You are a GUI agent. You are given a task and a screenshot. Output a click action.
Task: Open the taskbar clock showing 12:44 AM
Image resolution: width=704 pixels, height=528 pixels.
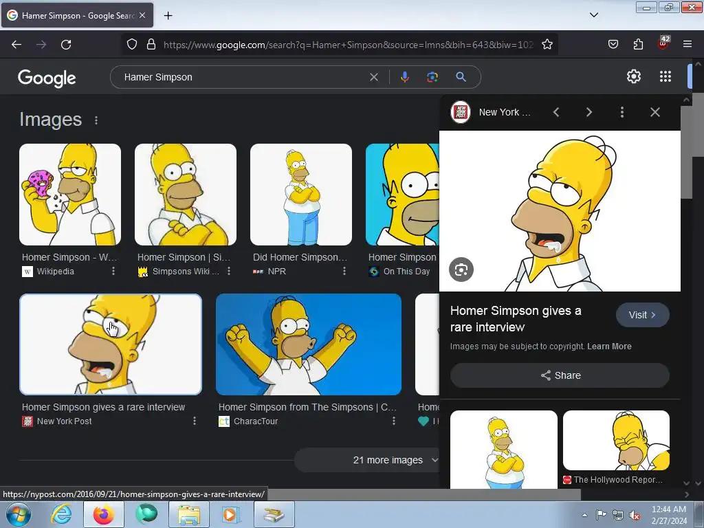[x=669, y=515]
